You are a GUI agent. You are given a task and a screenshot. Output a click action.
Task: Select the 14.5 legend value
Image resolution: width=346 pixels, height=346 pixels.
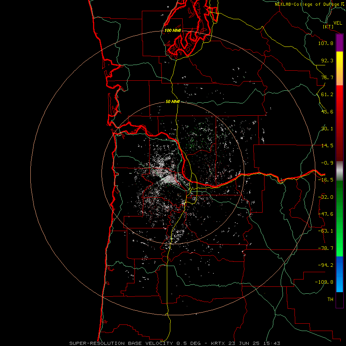click(327, 146)
